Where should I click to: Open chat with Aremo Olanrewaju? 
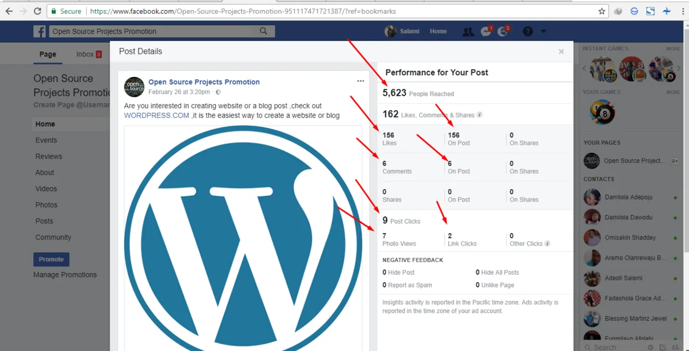pos(631,258)
